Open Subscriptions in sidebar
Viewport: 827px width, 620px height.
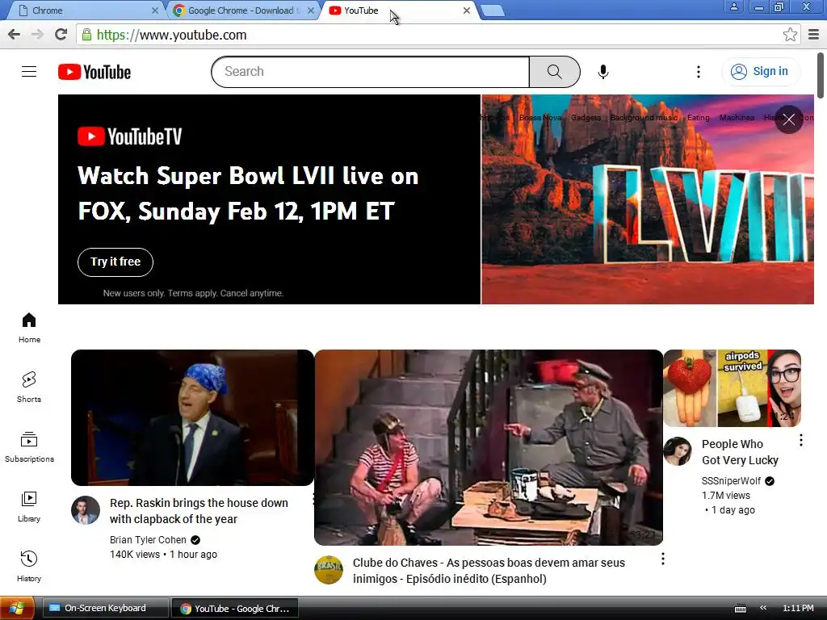29,447
